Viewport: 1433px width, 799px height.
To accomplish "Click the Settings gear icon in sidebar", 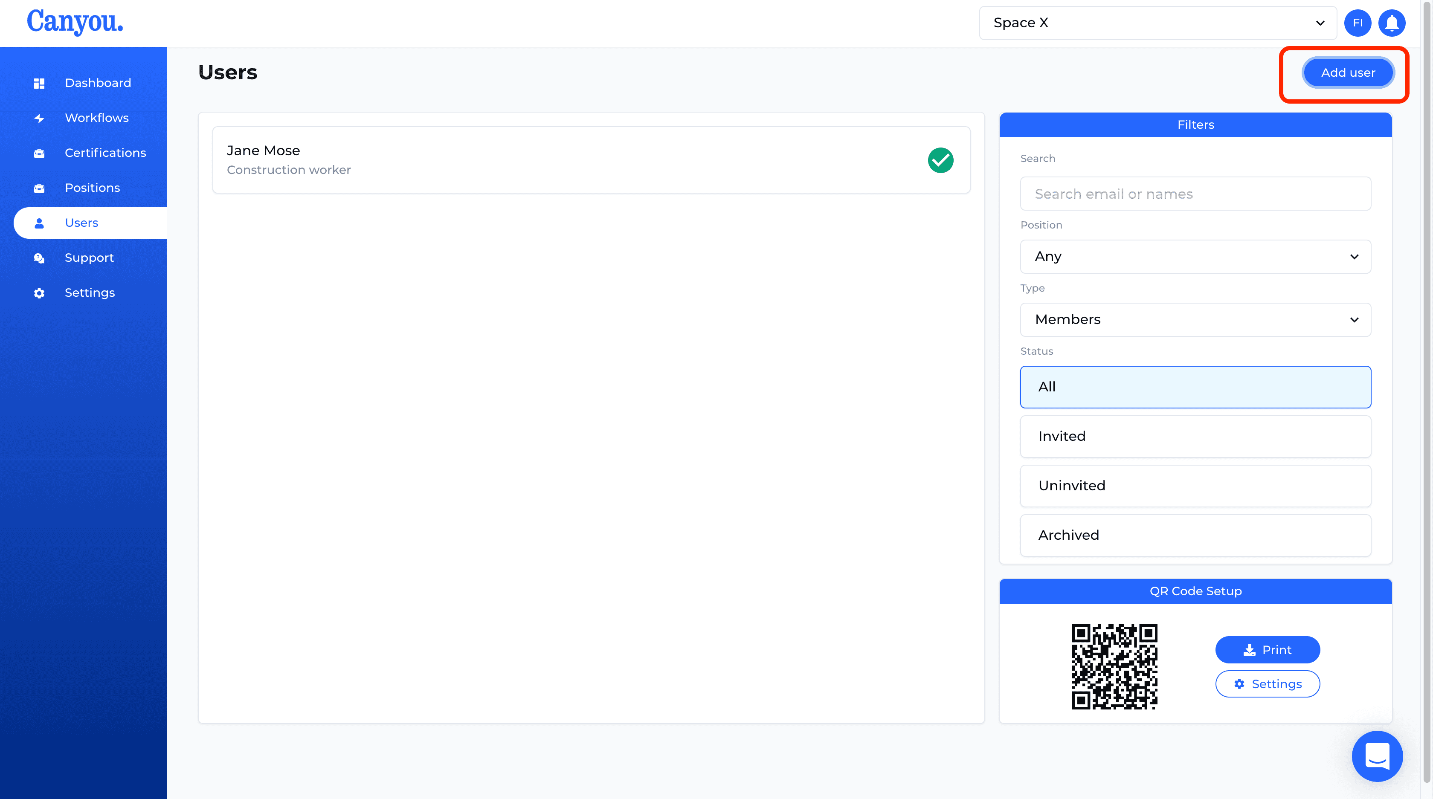I will (39, 293).
